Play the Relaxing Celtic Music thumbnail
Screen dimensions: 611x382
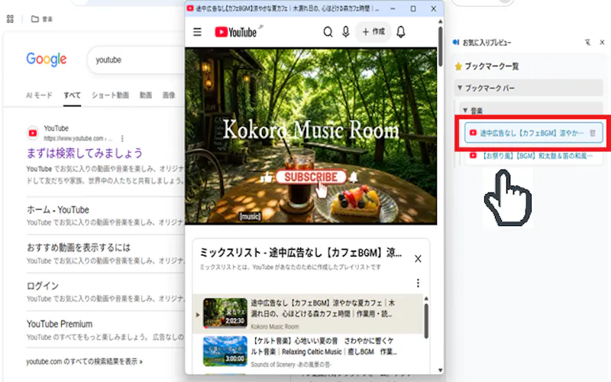[225, 351]
